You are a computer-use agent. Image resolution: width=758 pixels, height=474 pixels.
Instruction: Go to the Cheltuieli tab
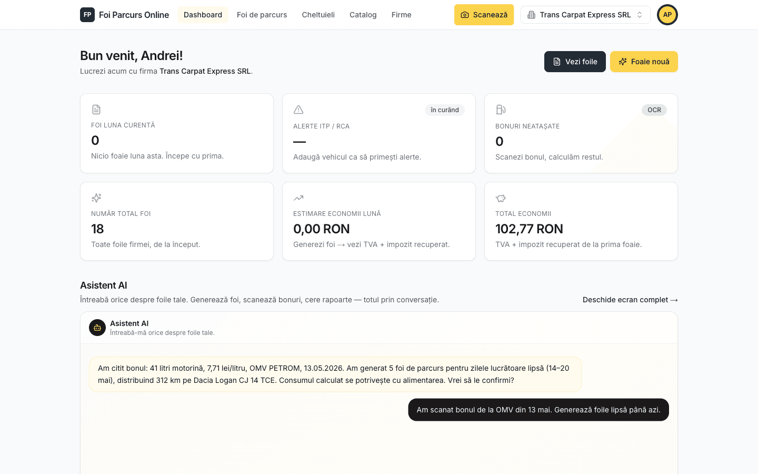tap(318, 15)
